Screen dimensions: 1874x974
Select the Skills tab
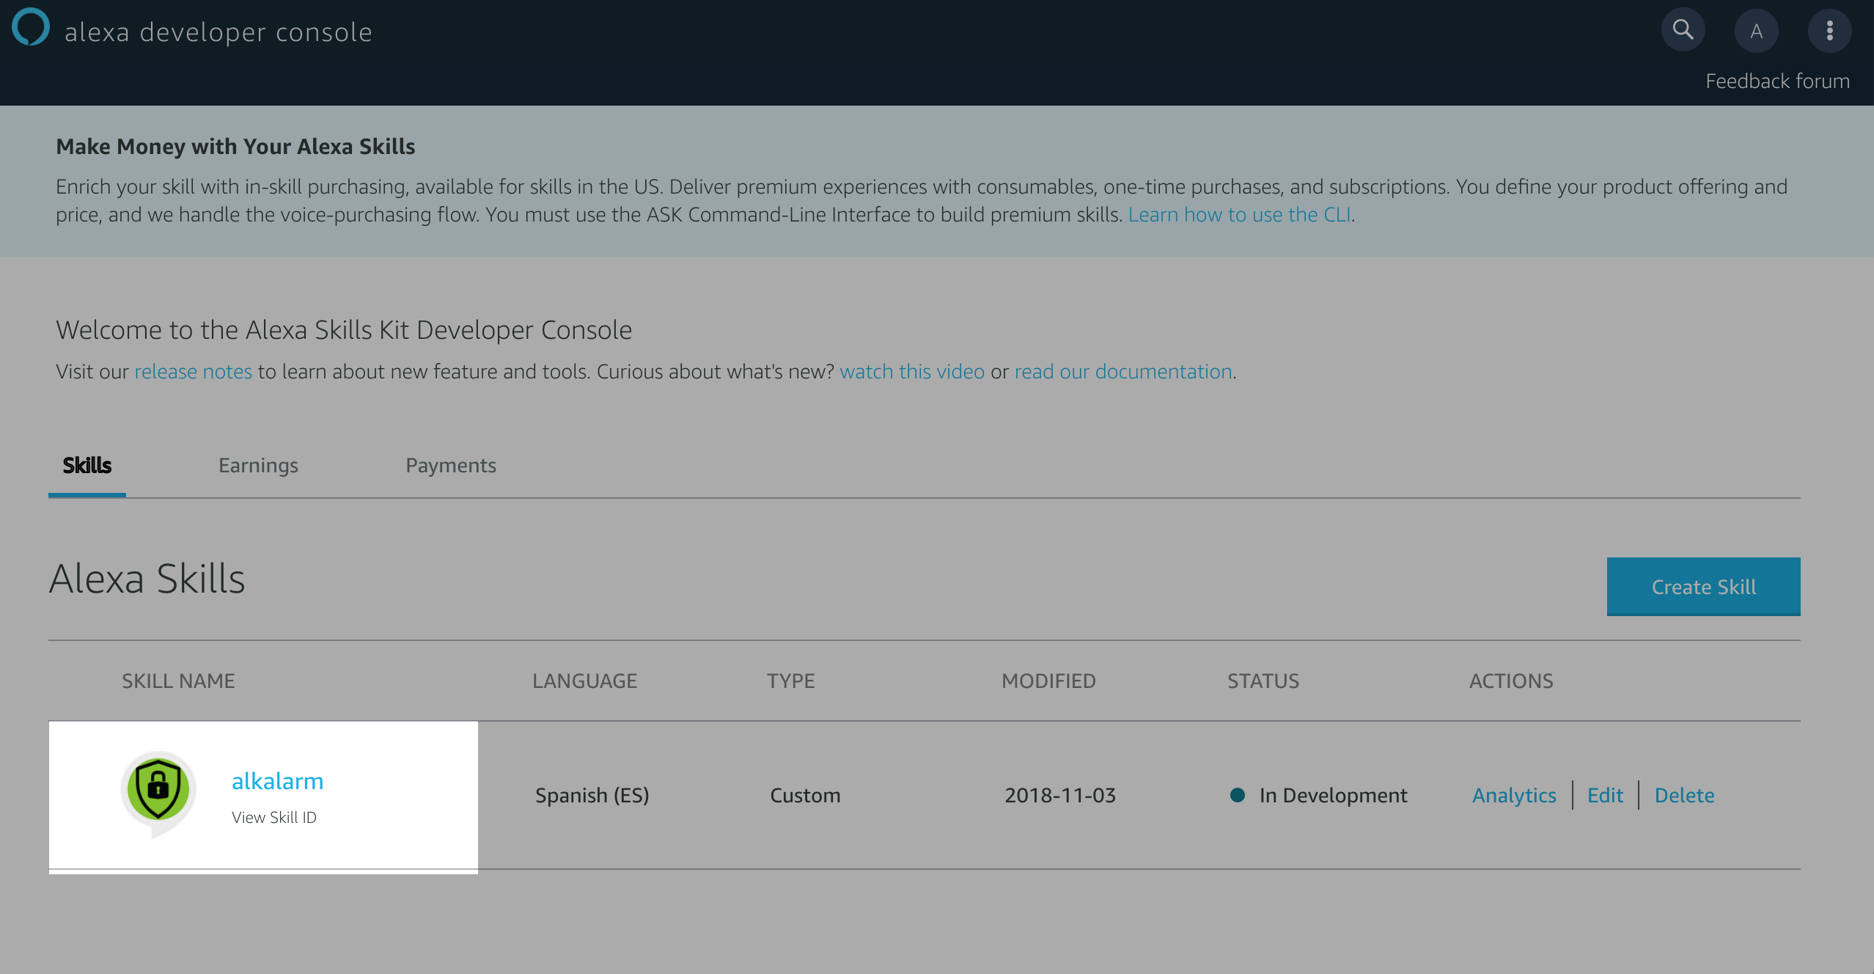[88, 465]
